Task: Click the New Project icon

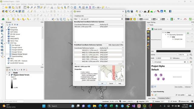Action: 3,7
